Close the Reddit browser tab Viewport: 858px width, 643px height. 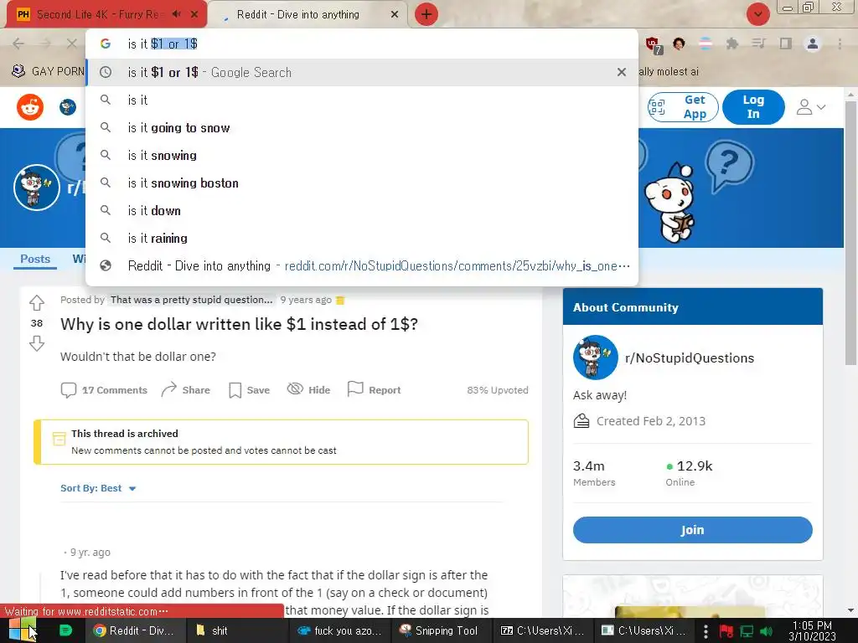[395, 15]
